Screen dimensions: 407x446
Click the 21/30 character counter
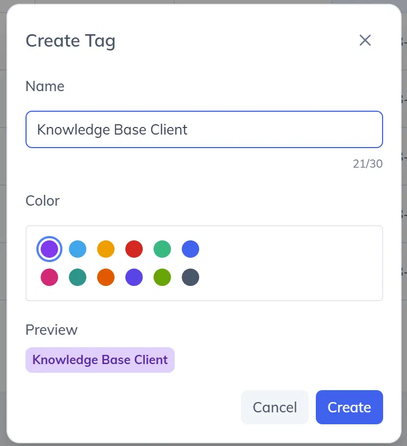pos(367,164)
